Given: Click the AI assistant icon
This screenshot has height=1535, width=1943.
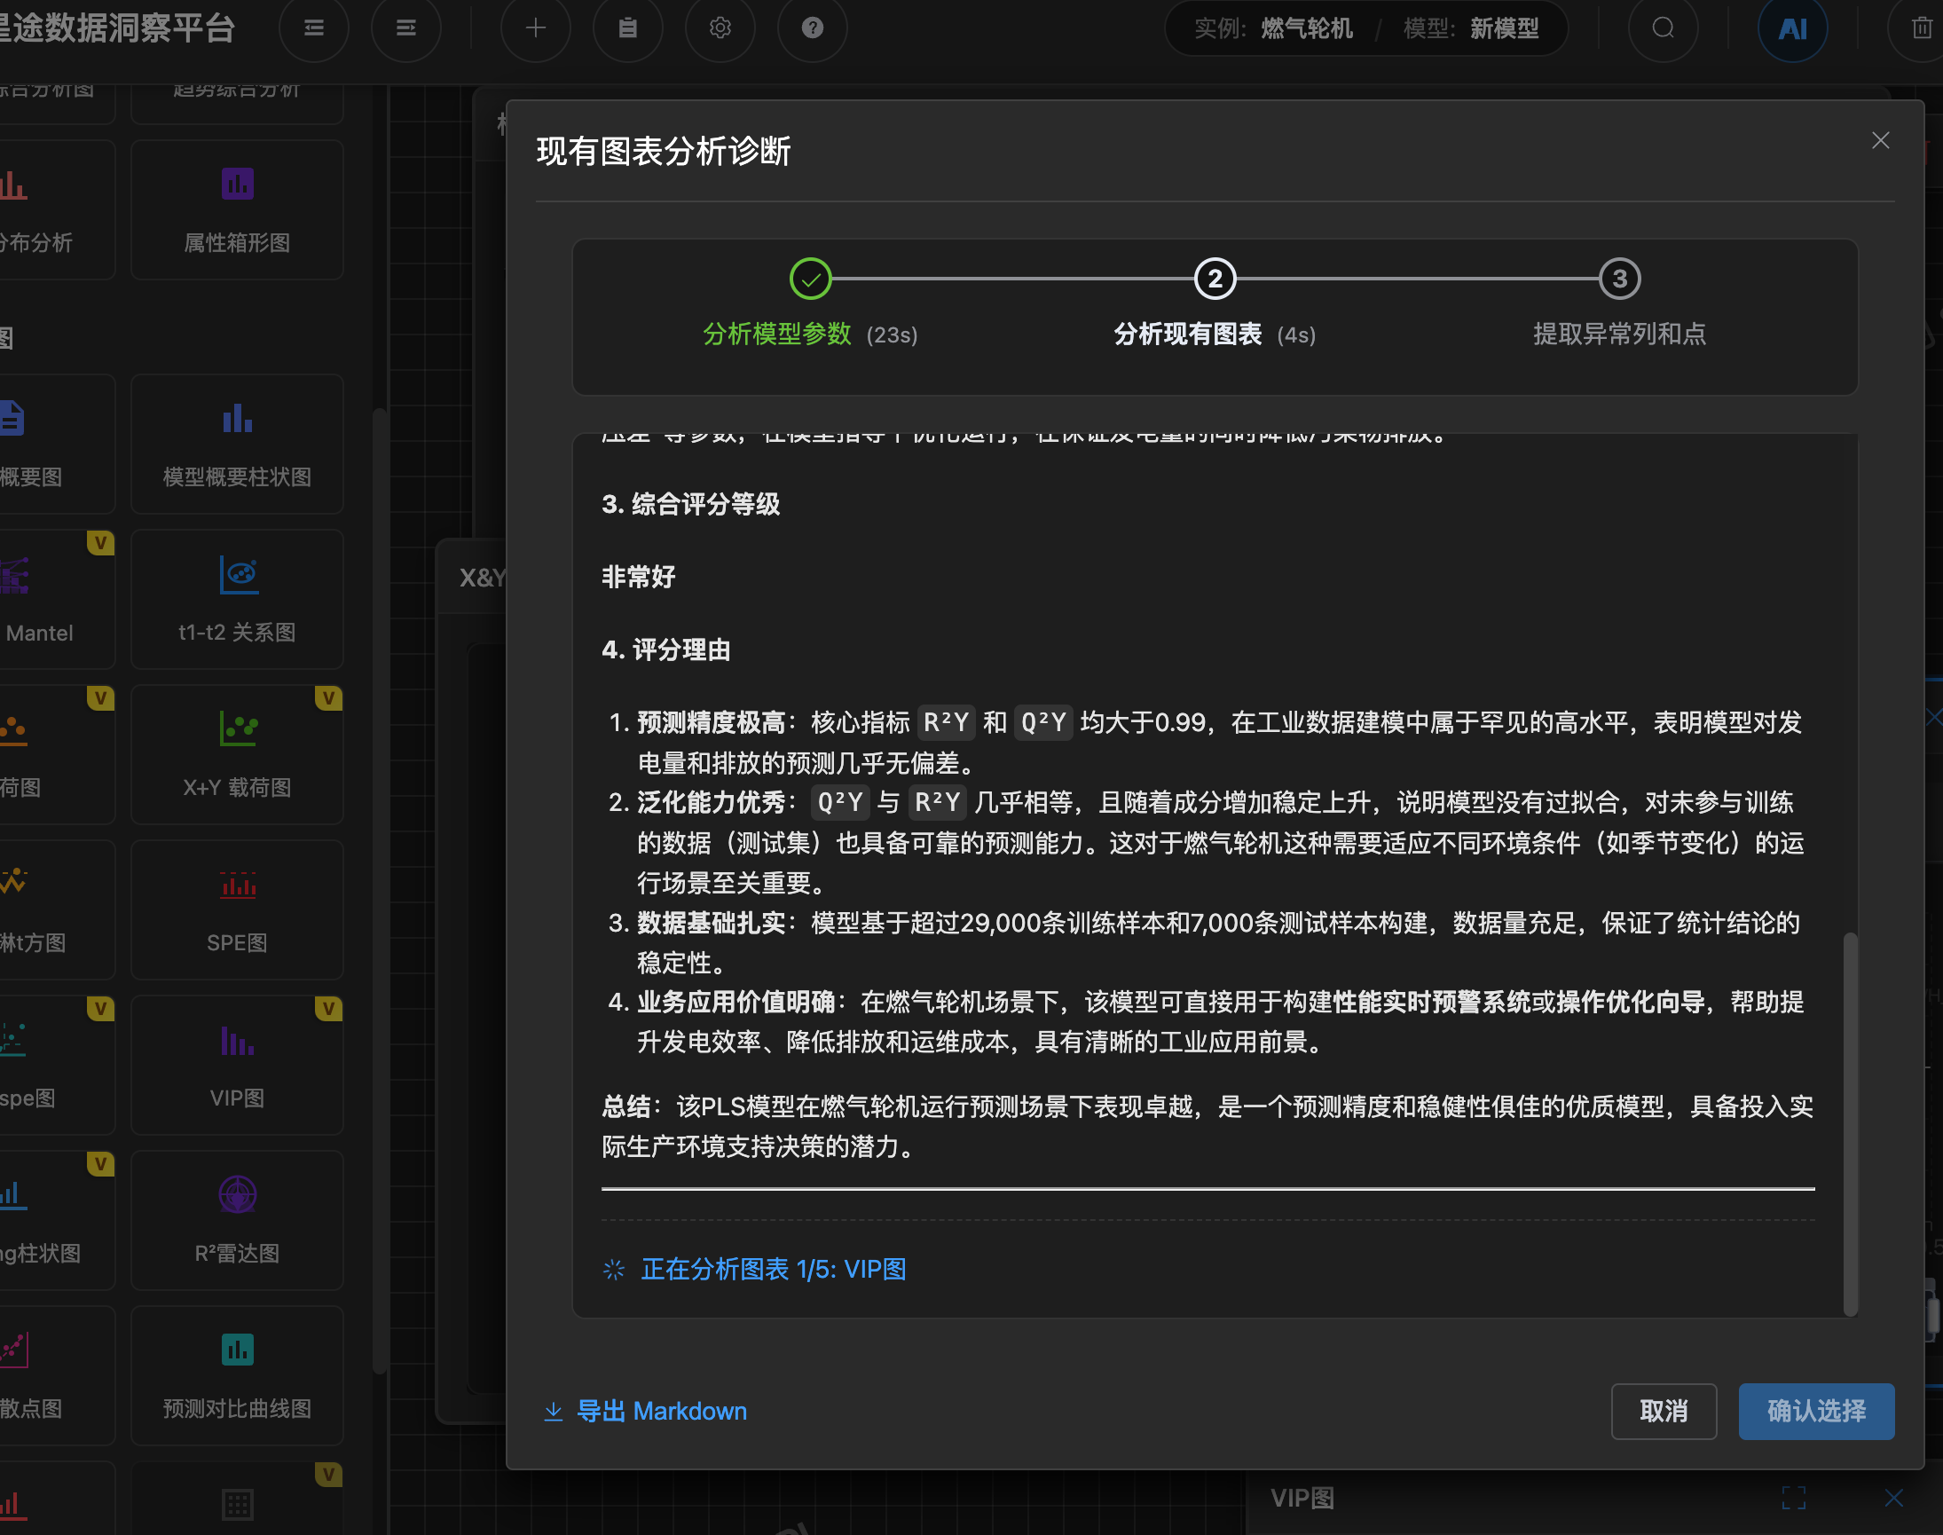Looking at the screenshot, I should pyautogui.click(x=1792, y=28).
